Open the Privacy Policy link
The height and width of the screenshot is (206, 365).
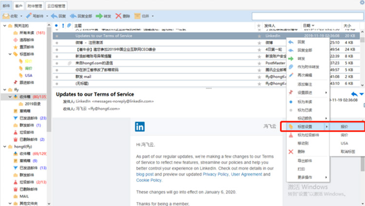pyautogui.click(x=216, y=173)
